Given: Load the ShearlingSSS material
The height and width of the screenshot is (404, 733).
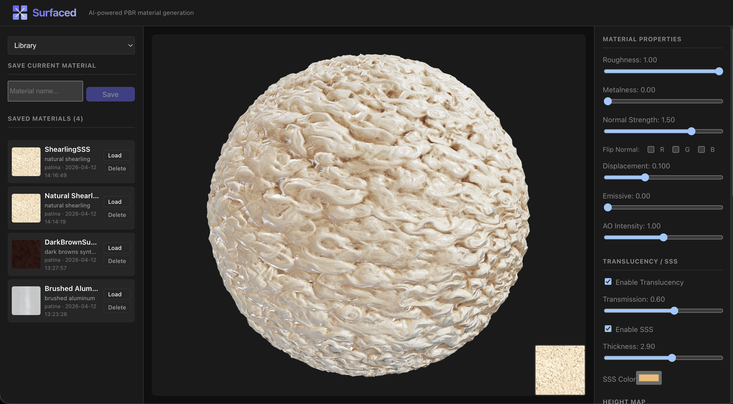Looking at the screenshot, I should click(x=117, y=155).
